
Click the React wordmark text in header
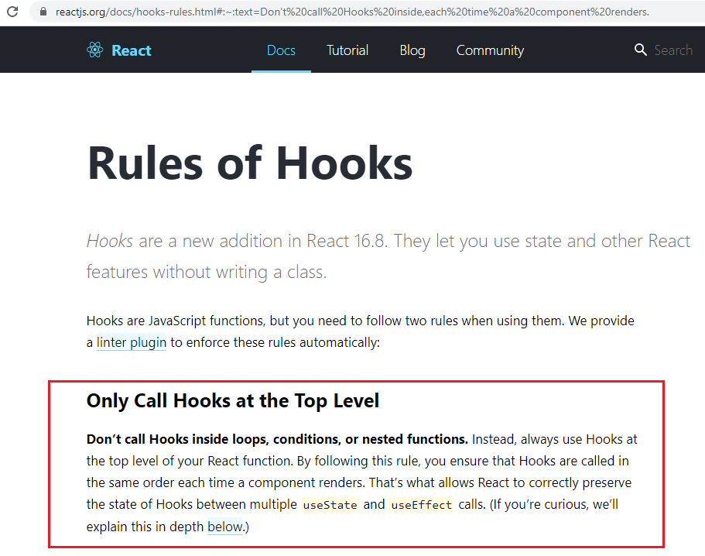(132, 50)
